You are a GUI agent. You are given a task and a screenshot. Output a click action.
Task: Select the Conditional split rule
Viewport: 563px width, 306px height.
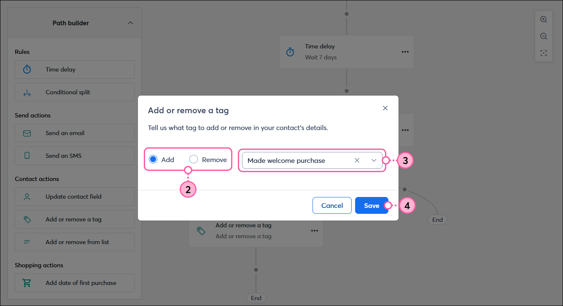(74, 92)
